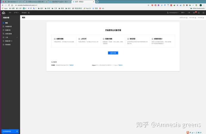Click the green profile avatar icon

[x=201, y=5]
